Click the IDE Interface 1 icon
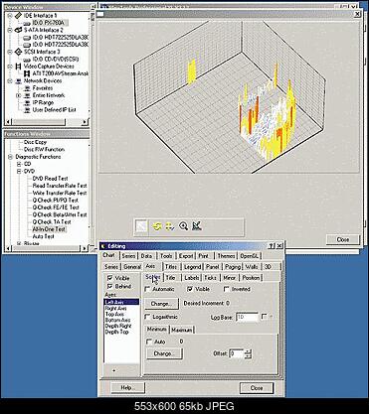The image size is (369, 414). tap(18, 16)
